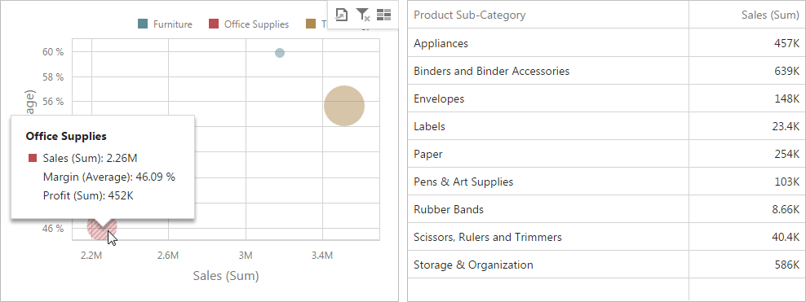The image size is (806, 302).
Task: Select the Pens & Art Supplies row
Action: click(x=607, y=182)
